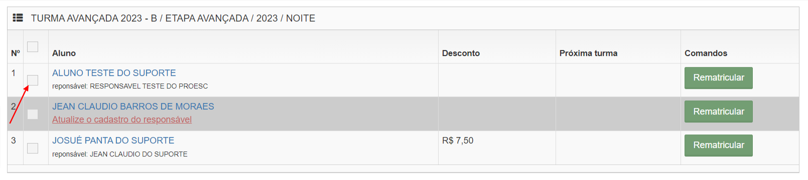Click the list icon beside the class title
Image resolution: width=808 pixels, height=180 pixels.
(18, 18)
